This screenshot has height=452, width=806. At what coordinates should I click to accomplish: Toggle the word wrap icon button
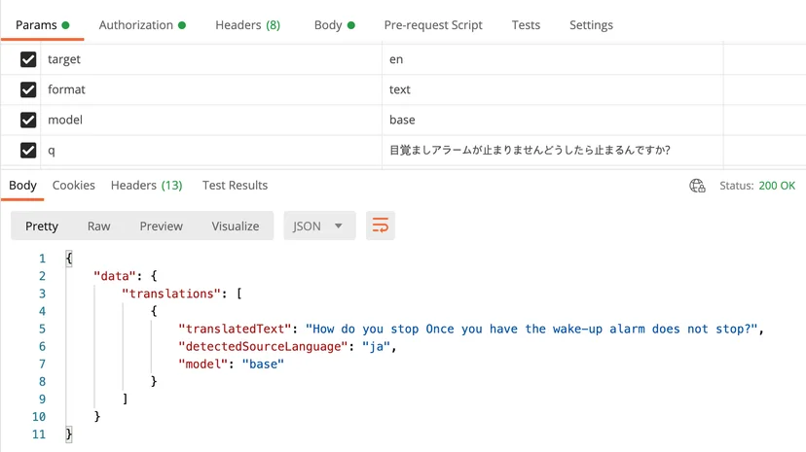pyautogui.click(x=381, y=226)
